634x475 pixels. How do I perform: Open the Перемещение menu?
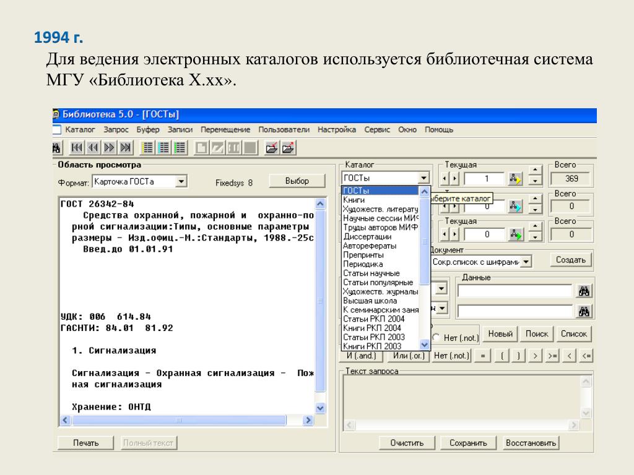(x=225, y=130)
